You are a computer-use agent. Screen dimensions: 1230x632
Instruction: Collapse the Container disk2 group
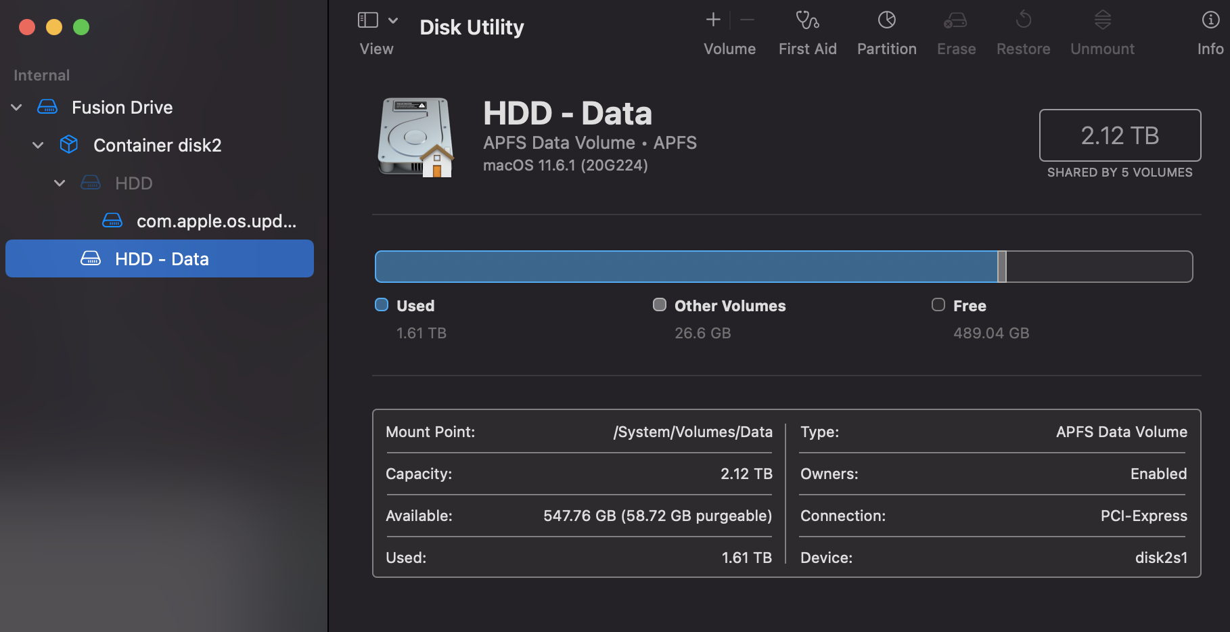coord(39,145)
